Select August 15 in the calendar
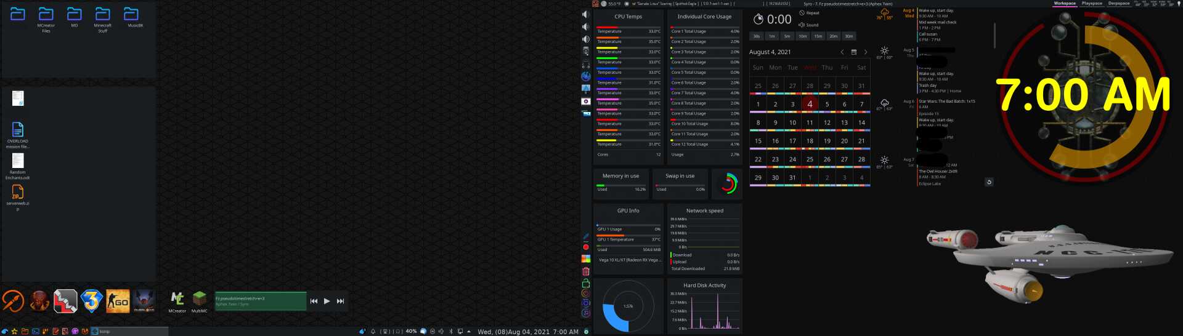This screenshot has height=336, width=1183. click(758, 141)
